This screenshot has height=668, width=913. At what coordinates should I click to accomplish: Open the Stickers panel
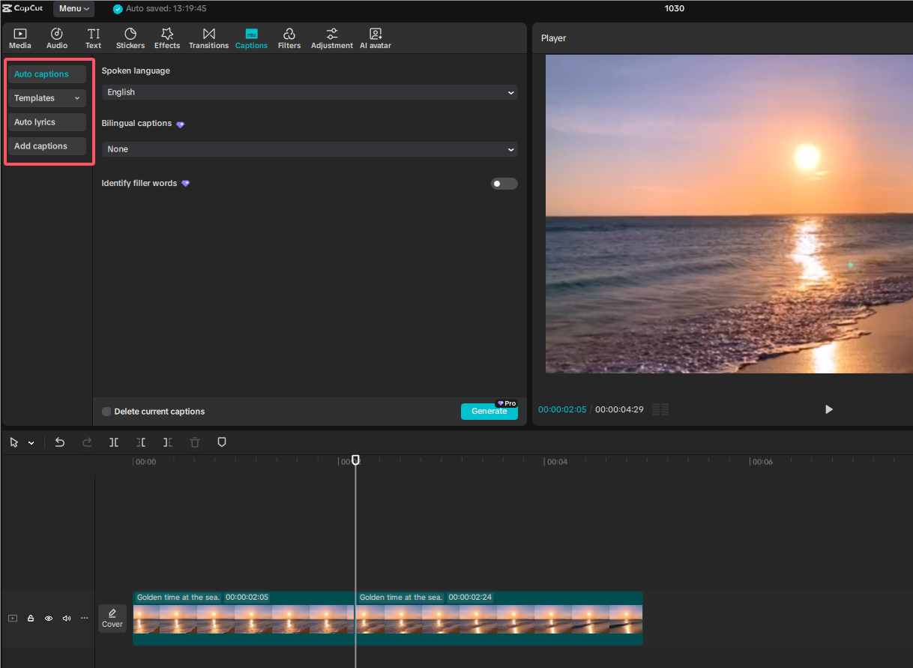click(130, 37)
